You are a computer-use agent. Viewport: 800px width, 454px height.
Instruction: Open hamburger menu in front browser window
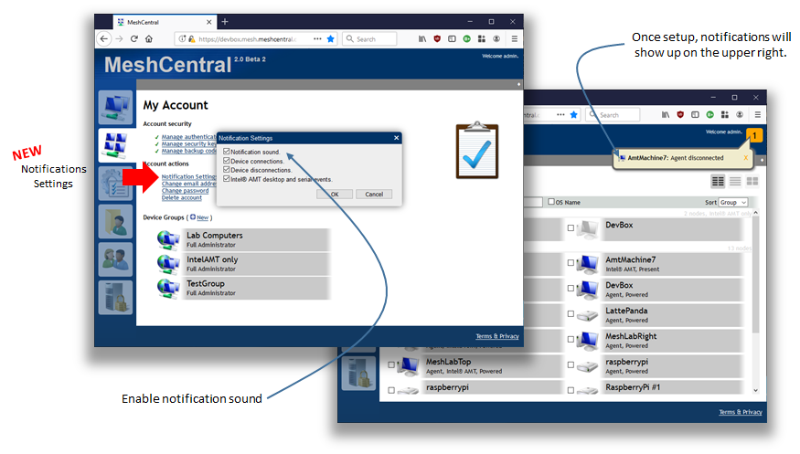(x=514, y=38)
